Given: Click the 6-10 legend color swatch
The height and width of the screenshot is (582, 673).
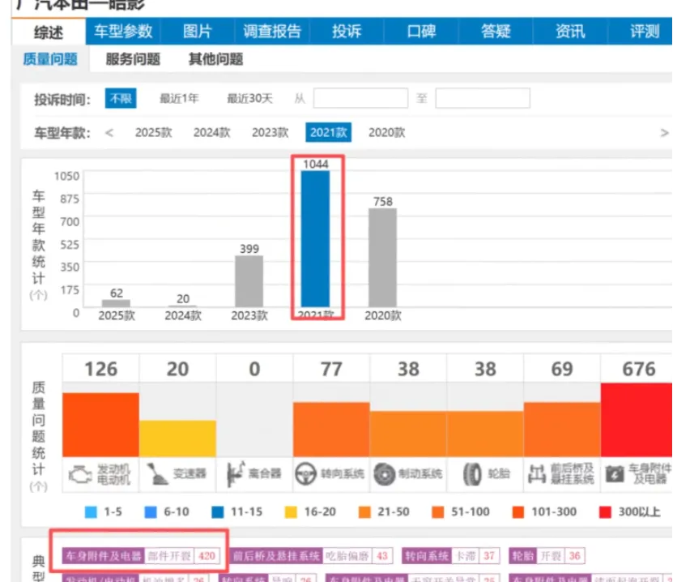Looking at the screenshot, I should (x=151, y=512).
